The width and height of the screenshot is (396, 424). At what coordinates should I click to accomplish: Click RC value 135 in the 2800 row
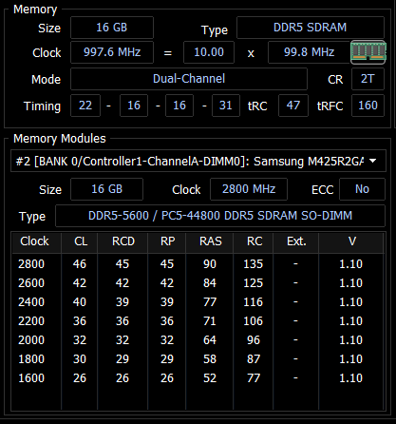pyautogui.click(x=254, y=264)
